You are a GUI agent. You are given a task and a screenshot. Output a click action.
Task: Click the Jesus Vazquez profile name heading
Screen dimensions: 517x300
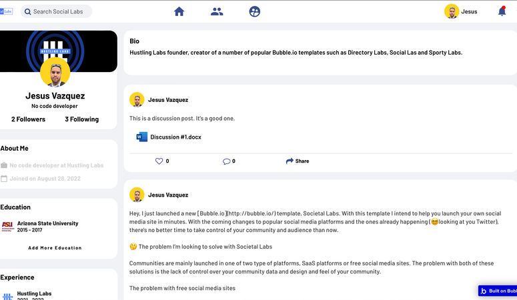55,96
